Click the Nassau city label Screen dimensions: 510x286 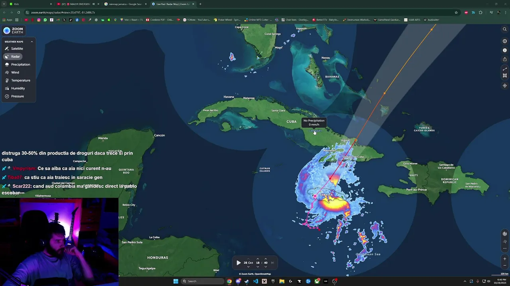pyautogui.click(x=326, y=58)
